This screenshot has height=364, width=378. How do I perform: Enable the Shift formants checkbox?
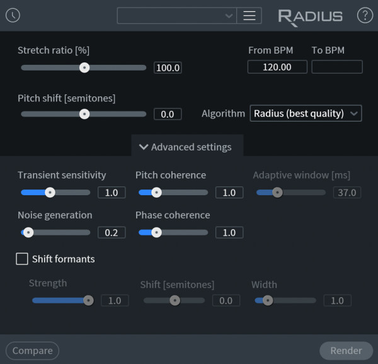point(22,259)
